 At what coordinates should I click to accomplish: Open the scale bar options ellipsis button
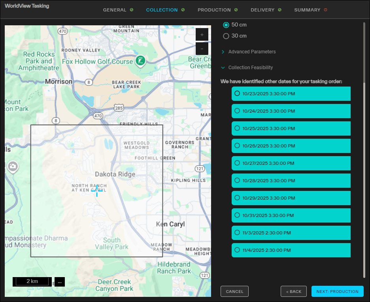59,281
